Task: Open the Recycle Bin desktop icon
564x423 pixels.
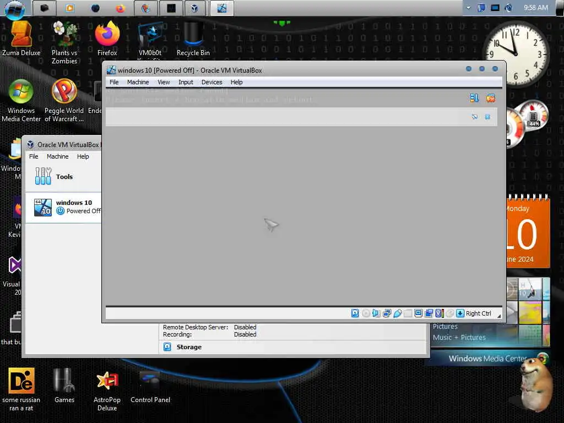Action: [x=193, y=39]
